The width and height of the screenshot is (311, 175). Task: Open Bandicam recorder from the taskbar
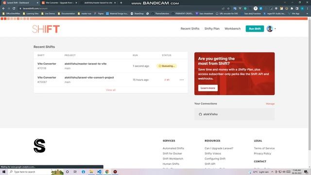coord(115,172)
